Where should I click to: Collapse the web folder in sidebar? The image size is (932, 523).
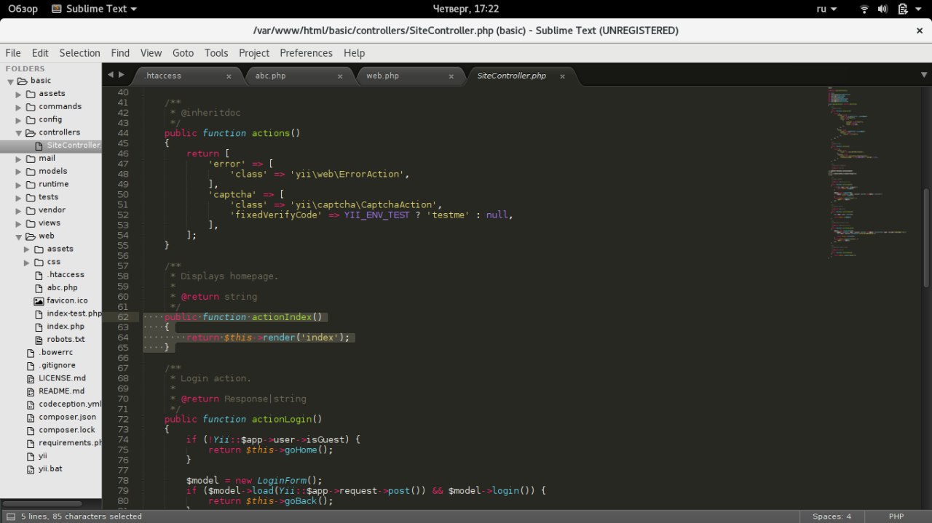click(x=19, y=236)
